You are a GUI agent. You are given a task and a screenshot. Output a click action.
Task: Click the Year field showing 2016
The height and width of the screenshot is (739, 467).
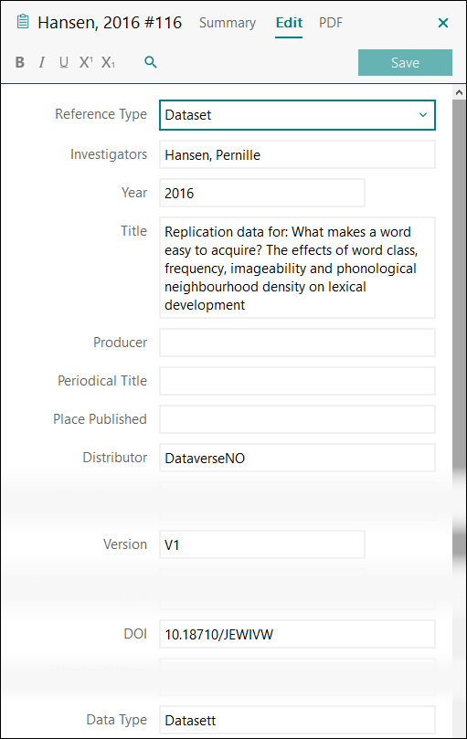point(261,193)
